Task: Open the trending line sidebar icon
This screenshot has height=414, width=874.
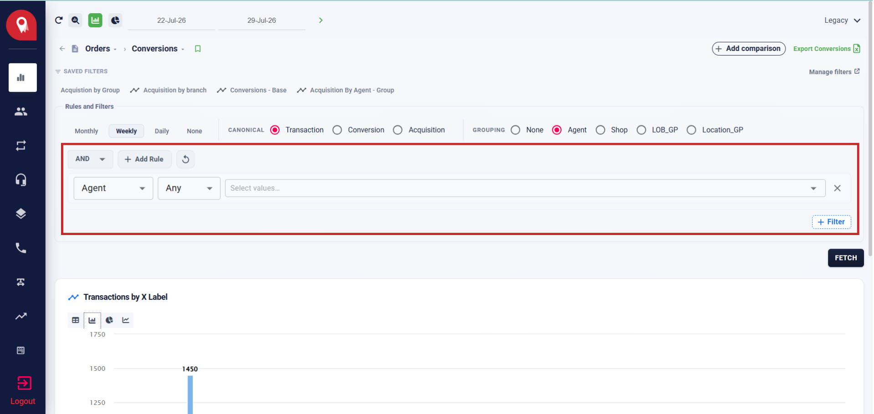Action: point(21,316)
